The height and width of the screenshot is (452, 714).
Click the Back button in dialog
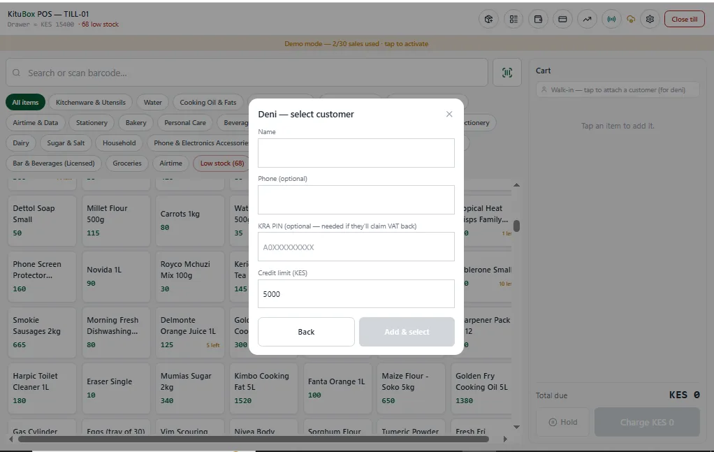click(x=306, y=332)
